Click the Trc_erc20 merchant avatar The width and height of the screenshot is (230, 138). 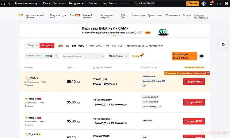click(26, 134)
